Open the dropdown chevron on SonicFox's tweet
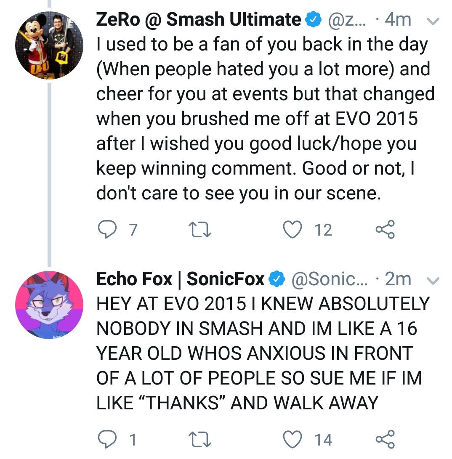Viewport: 452px width, 459px height. click(x=433, y=280)
